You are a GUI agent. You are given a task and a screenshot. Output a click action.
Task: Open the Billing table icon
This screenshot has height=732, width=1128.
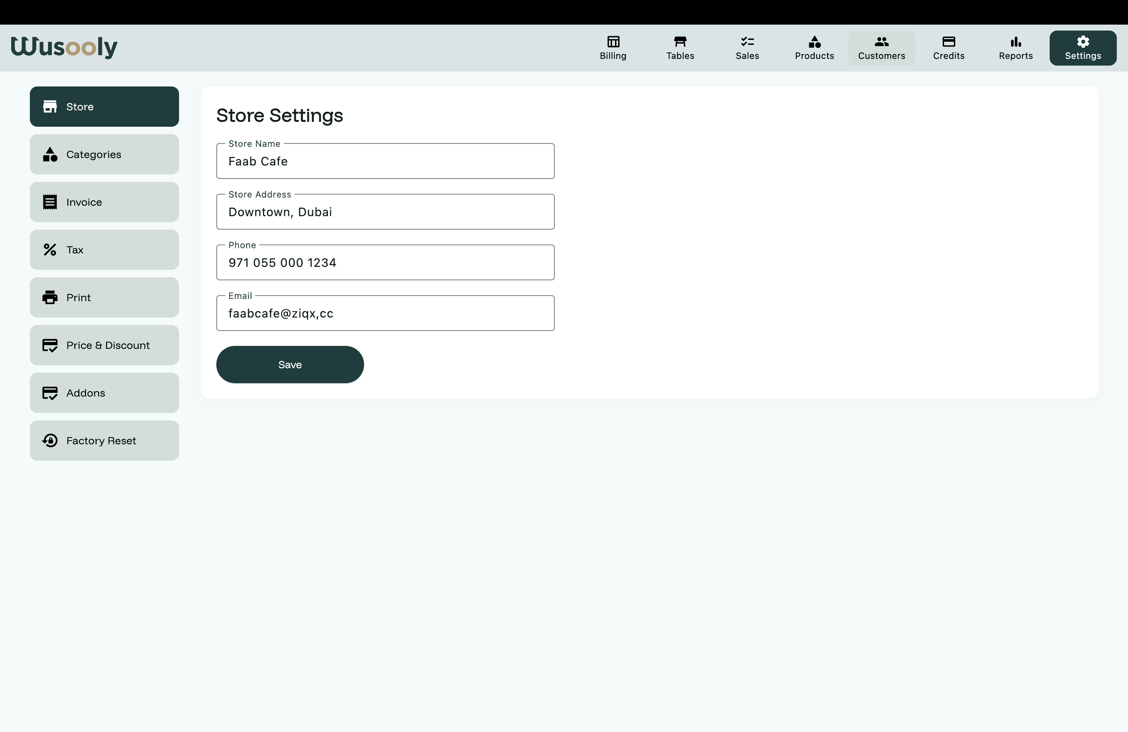click(x=613, y=42)
